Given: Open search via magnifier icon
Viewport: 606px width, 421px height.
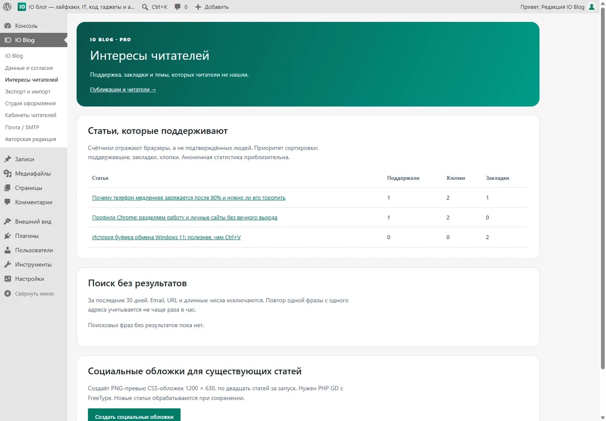Looking at the screenshot, I should pyautogui.click(x=145, y=7).
